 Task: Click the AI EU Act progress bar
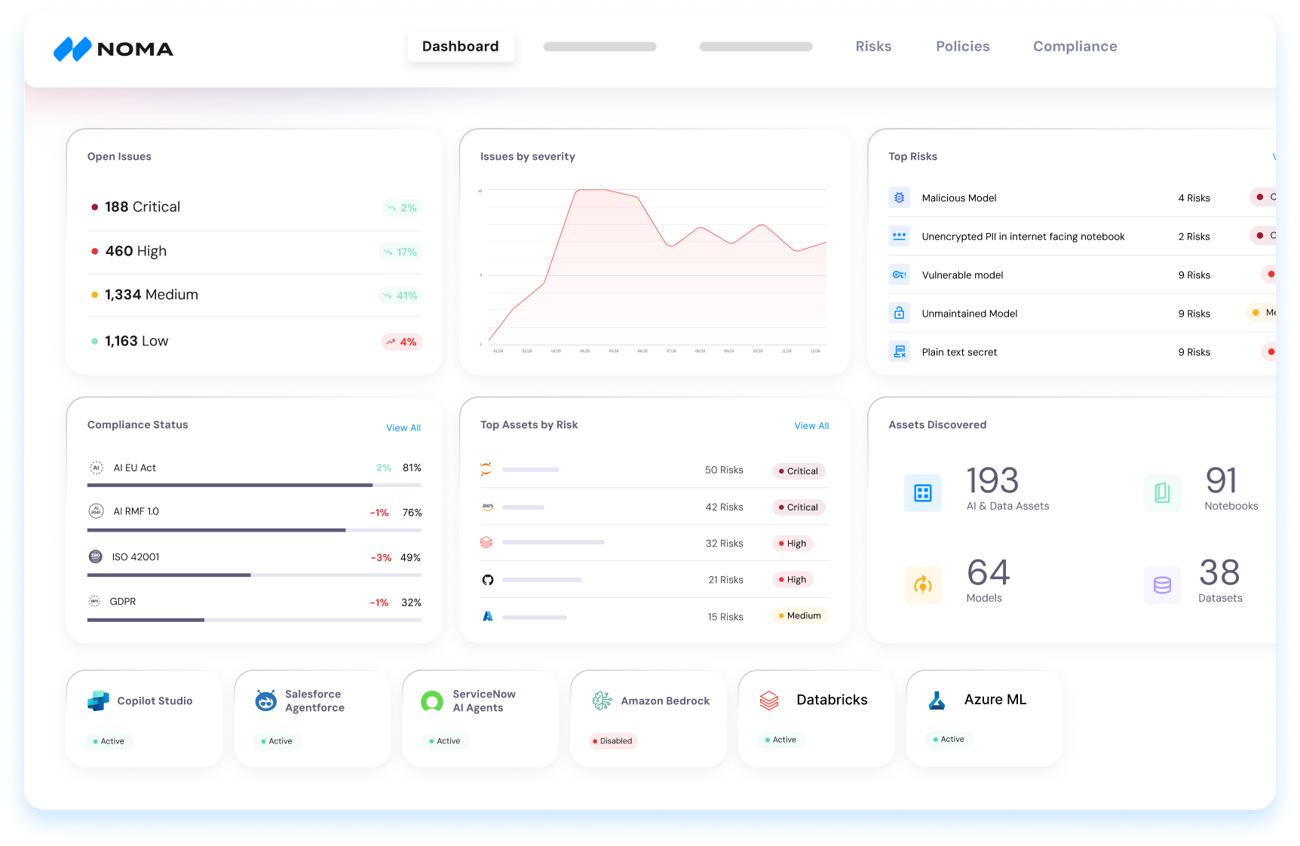point(254,485)
